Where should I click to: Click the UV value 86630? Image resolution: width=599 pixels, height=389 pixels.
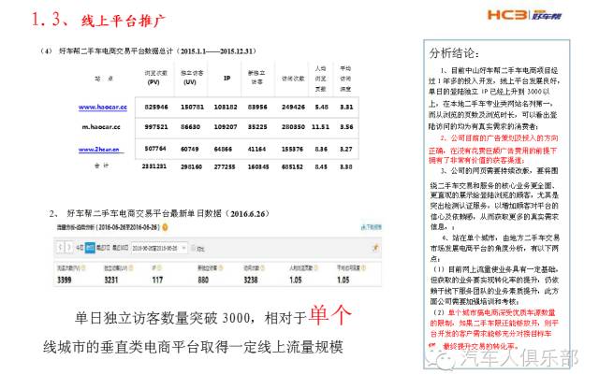tap(190, 127)
